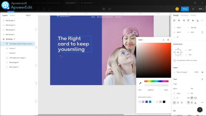Open the 50% zoom level dropdown
Viewport: 206px width, 116px height.
pos(201,9)
